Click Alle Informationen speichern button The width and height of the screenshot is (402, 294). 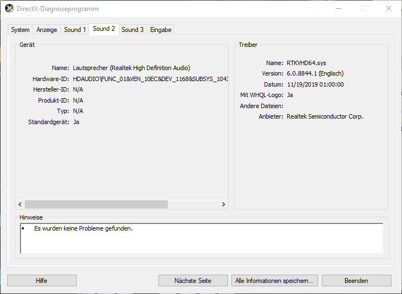pyautogui.click(x=274, y=281)
